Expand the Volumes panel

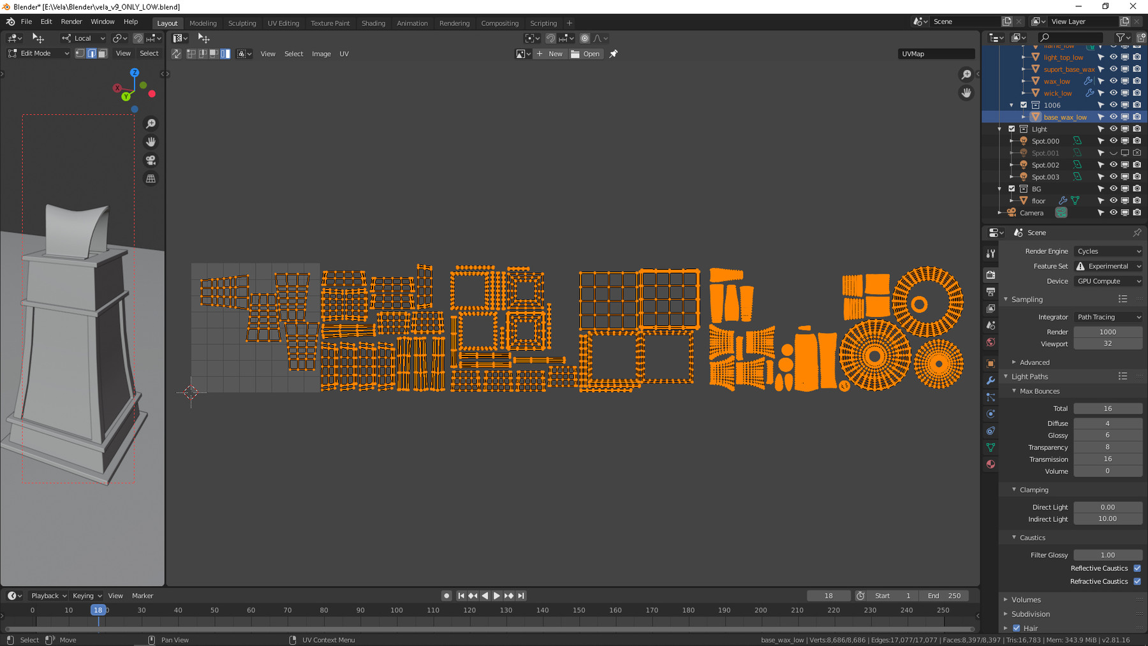coord(1026,599)
